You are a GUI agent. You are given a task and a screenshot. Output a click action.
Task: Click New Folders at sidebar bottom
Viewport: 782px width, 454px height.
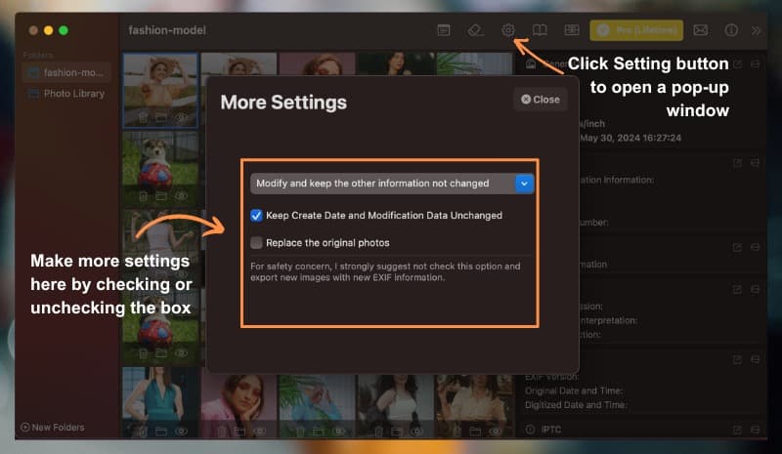pyautogui.click(x=53, y=427)
